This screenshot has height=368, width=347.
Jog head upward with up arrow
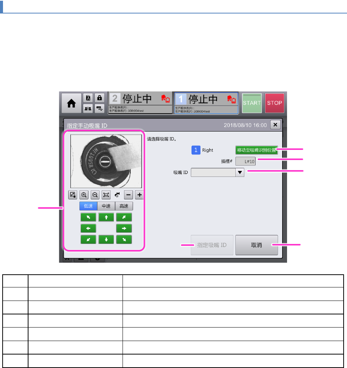[x=106, y=217]
